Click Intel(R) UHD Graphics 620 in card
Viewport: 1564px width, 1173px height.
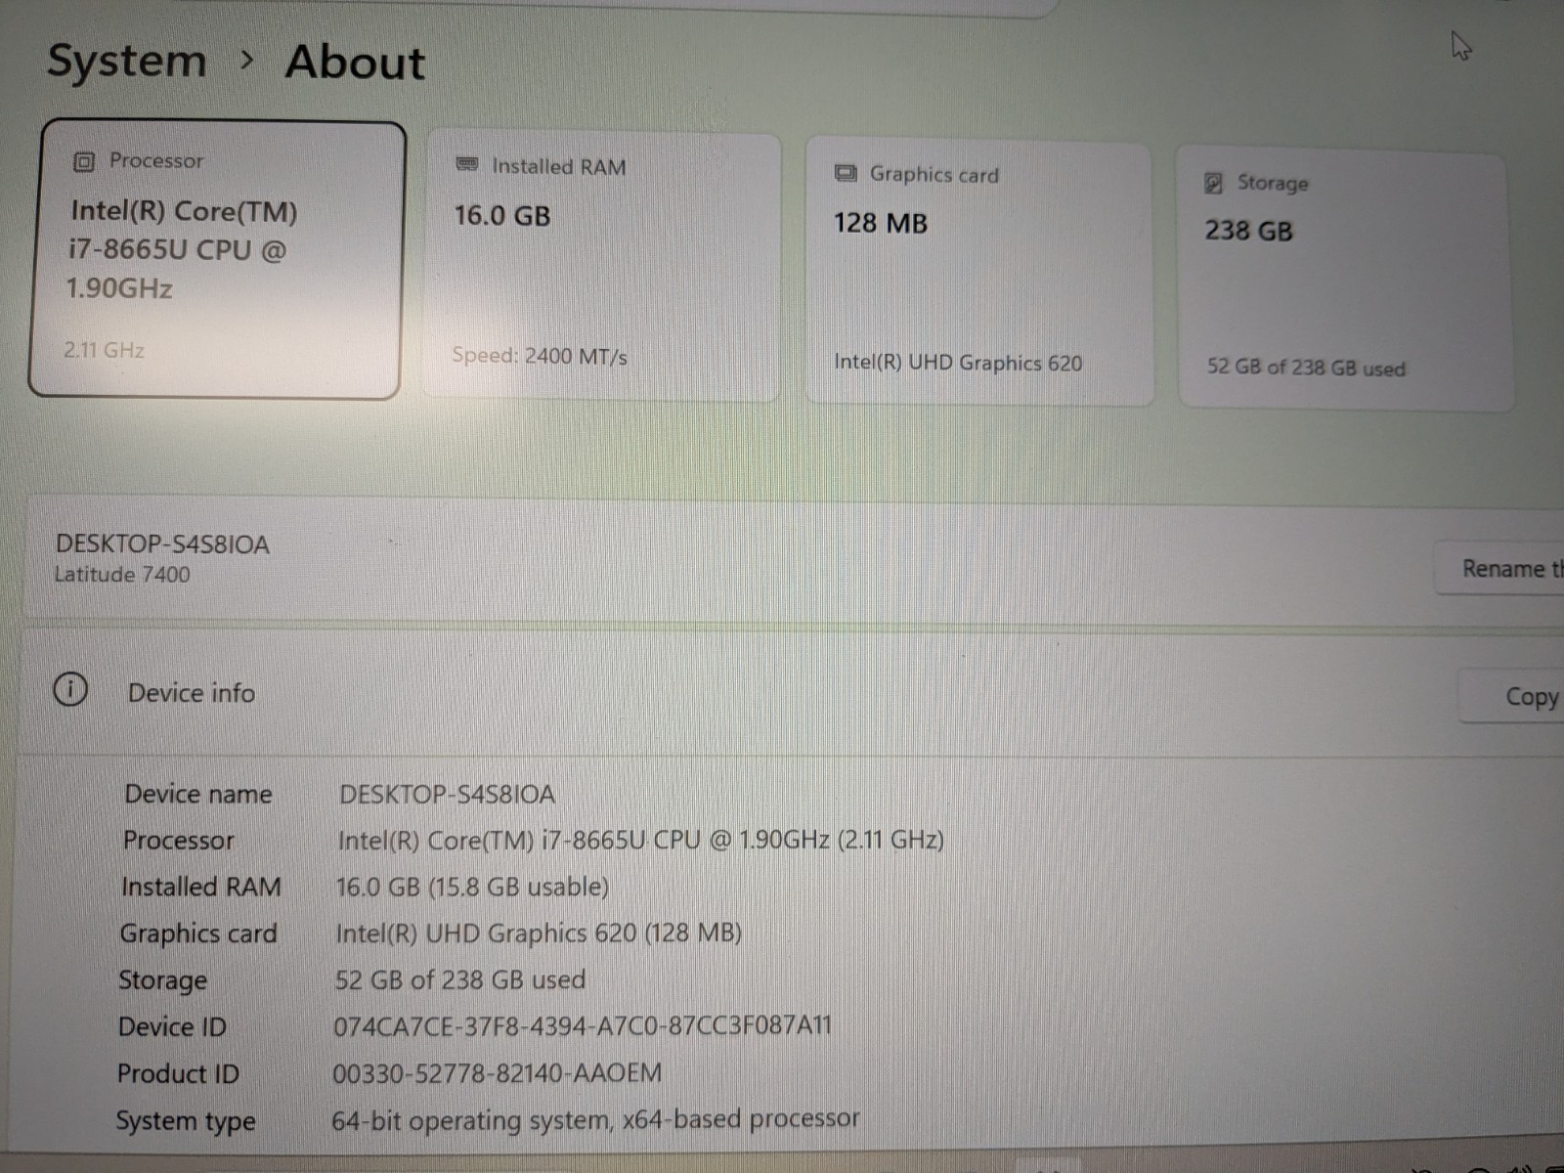point(958,363)
